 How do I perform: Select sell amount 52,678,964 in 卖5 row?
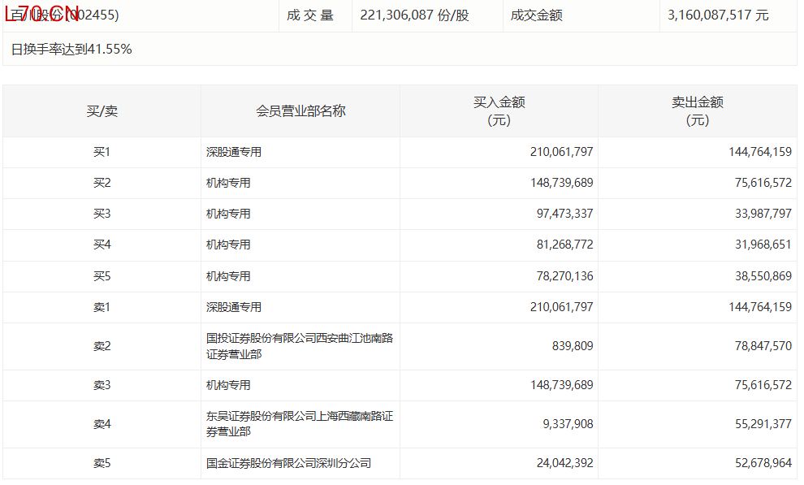(x=760, y=463)
